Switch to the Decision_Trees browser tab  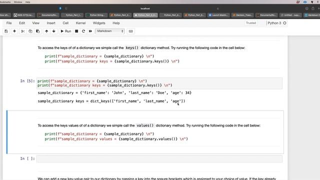pos(242,15)
